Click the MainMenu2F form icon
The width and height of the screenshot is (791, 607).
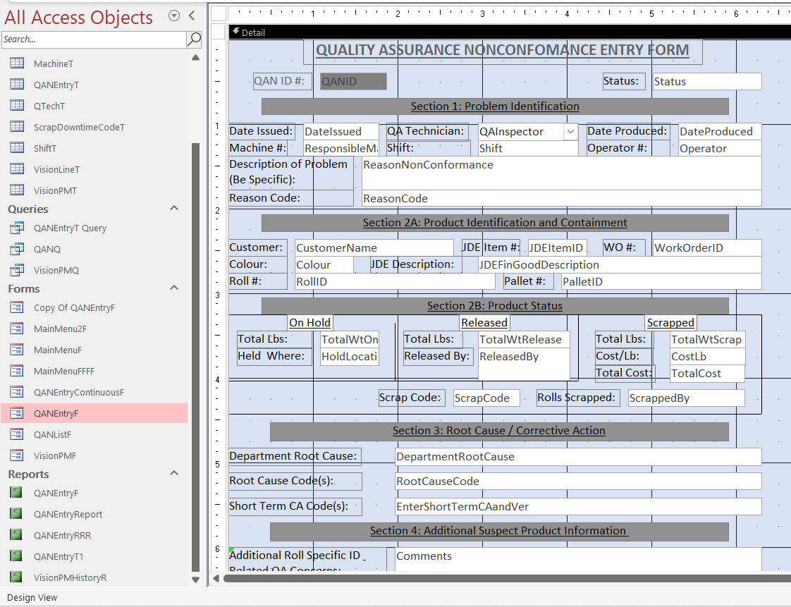(17, 329)
